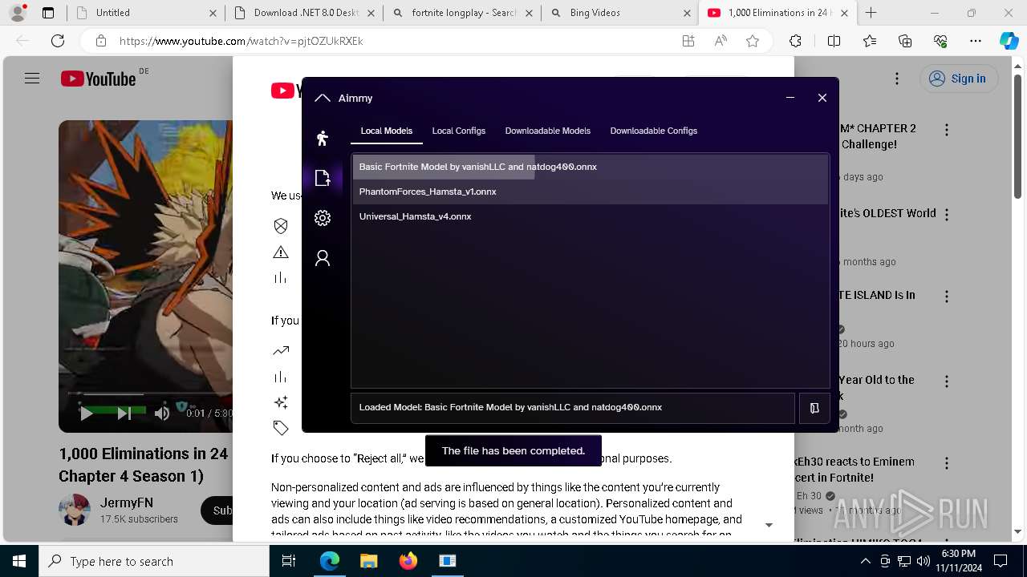
Task: Select Basic Fortnite Model by vanishLLC onnx
Action: [590, 167]
